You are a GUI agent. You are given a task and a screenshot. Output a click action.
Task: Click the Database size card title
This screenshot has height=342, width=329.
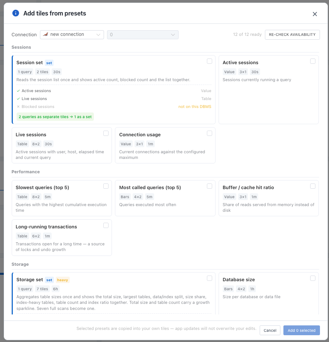tap(239, 280)
